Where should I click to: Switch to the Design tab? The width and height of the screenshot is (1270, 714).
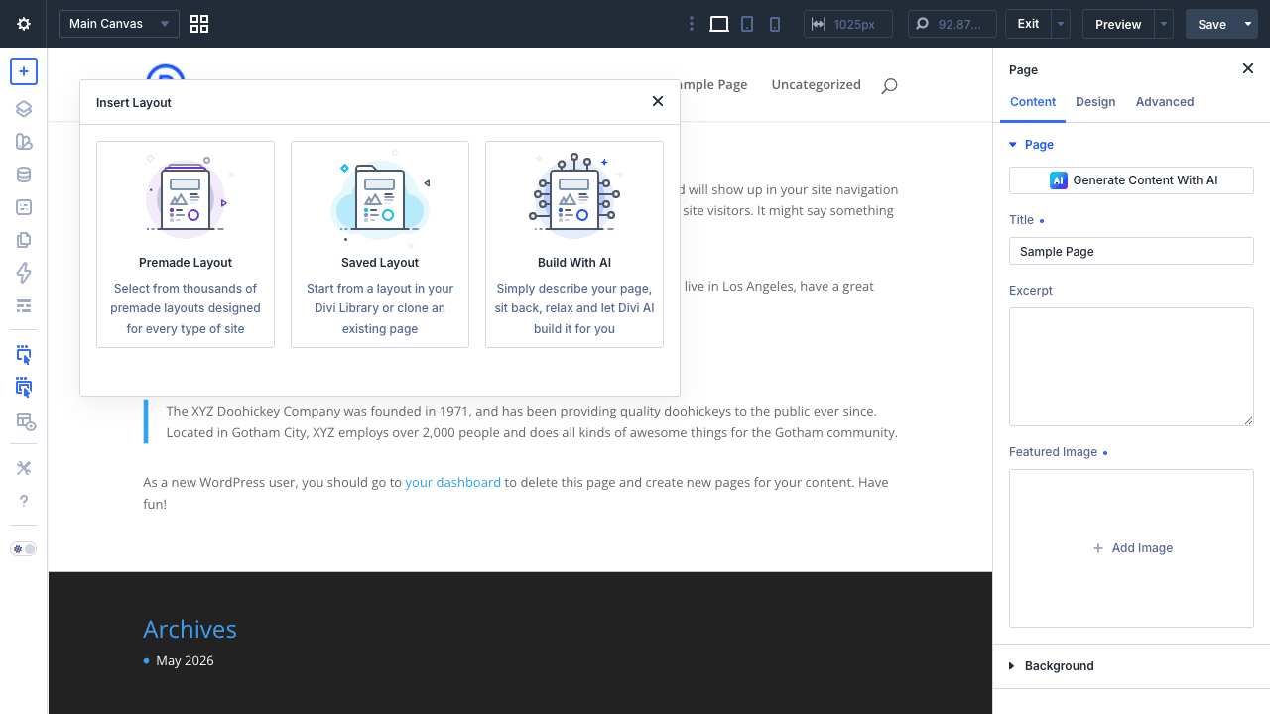1095,102
